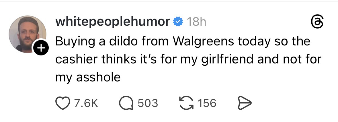Repost using the circular arrows icon

pos(186,103)
